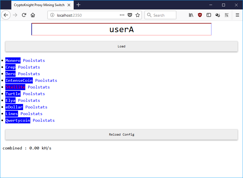The image size is (243, 178).
Task: Switch mining to Elya
Action: pyautogui.click(x=10, y=100)
